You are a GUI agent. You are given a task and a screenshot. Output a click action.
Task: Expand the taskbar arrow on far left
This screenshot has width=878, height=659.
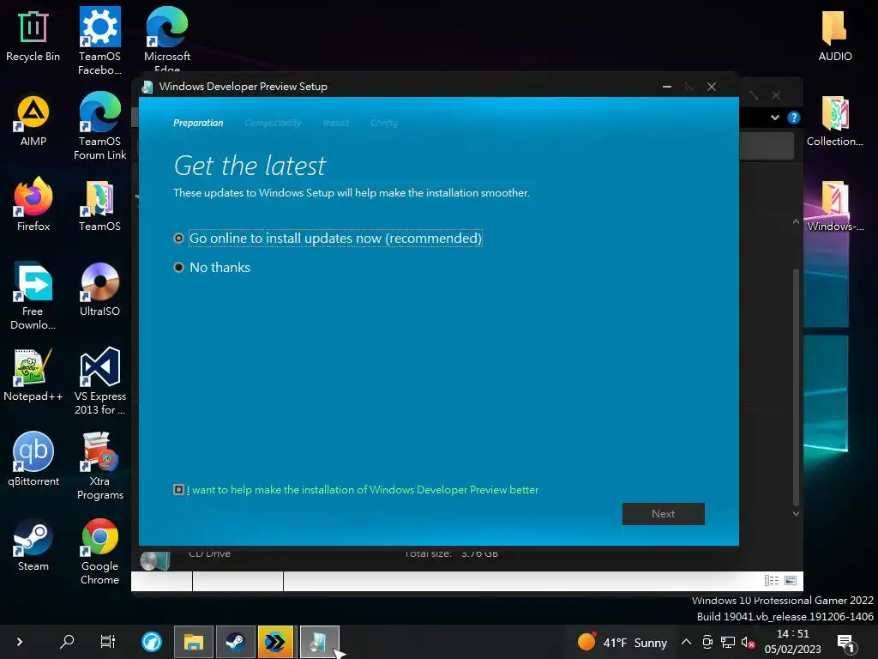pos(20,642)
